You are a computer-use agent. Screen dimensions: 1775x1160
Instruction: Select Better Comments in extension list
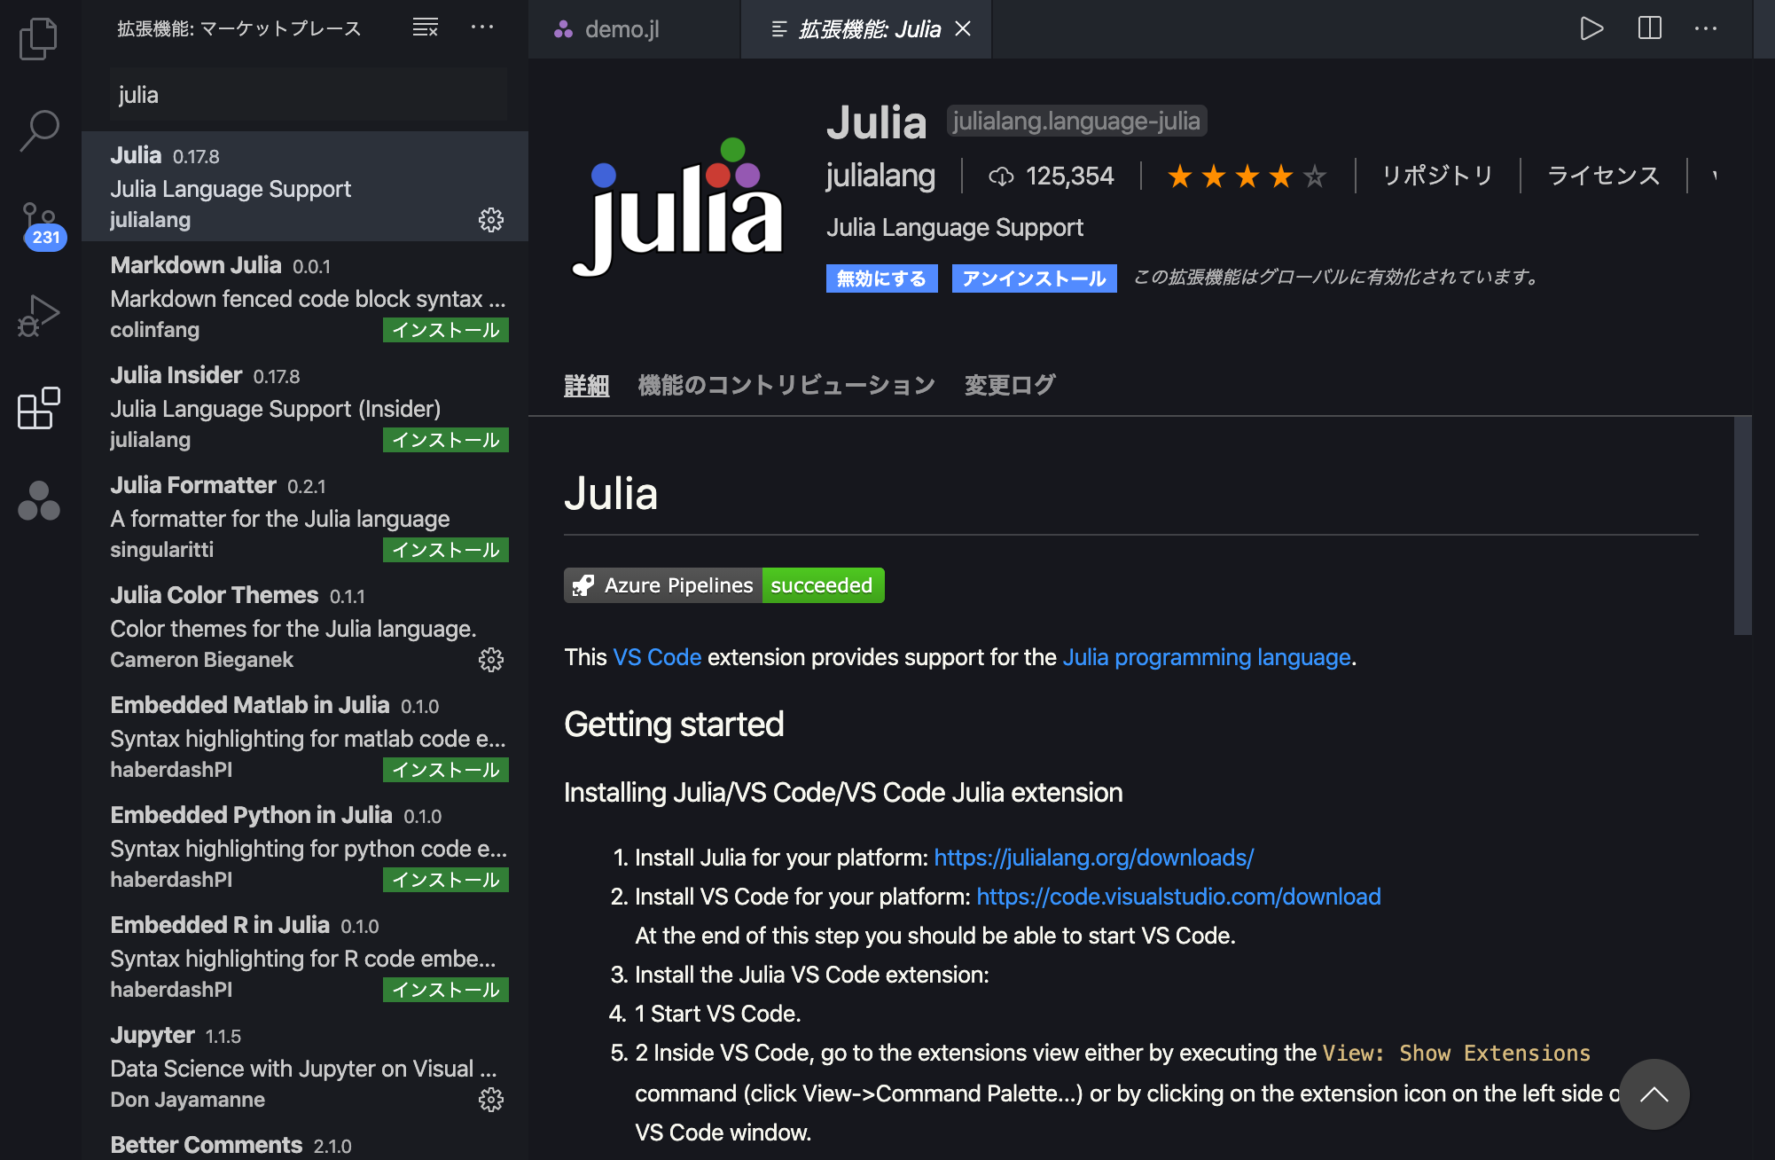coord(305,1140)
